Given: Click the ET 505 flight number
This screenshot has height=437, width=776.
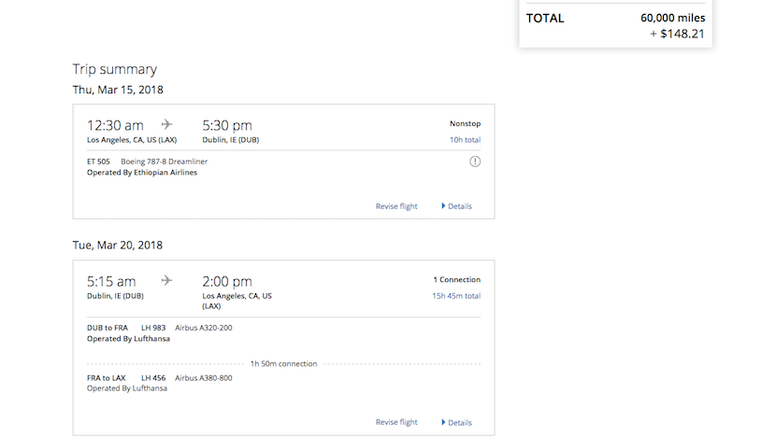Looking at the screenshot, I should (x=98, y=162).
